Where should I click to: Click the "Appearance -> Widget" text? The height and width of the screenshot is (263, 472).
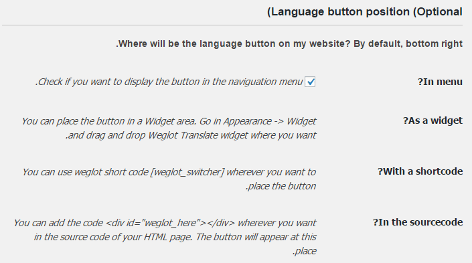click(x=269, y=121)
